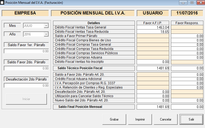This screenshot has width=205, height=128.
Task: Click the Cancelar button
Action: click(166, 119)
